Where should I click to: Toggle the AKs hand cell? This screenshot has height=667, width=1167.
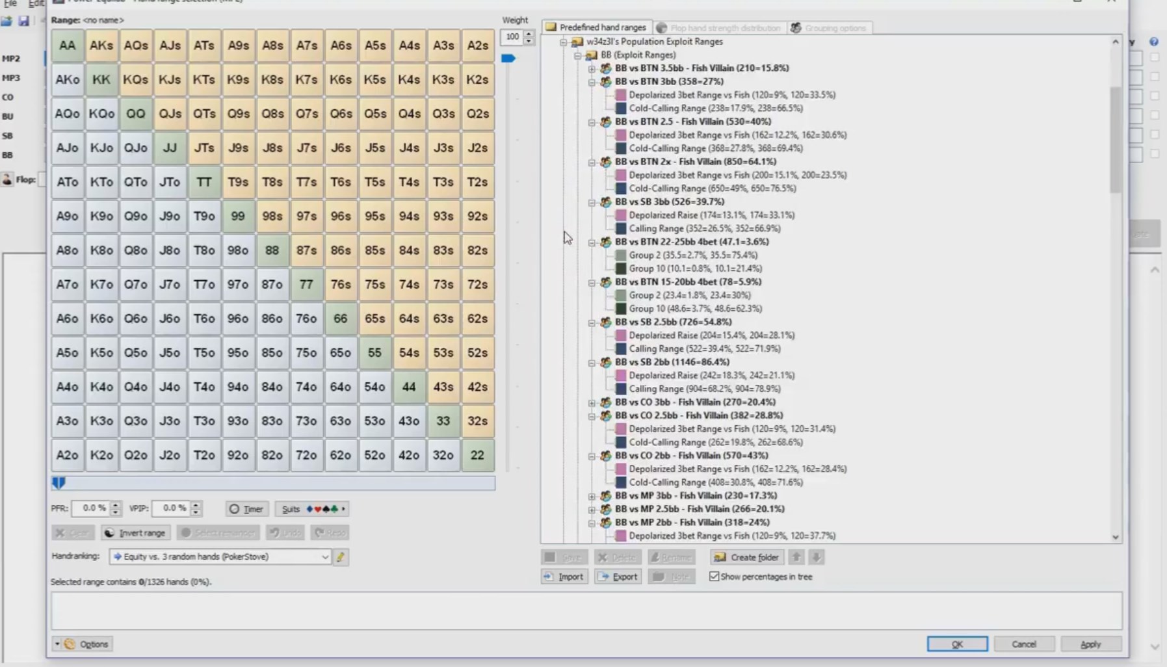(101, 46)
